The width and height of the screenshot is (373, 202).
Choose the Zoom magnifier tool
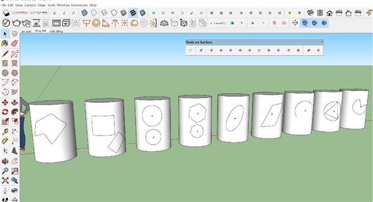point(5,171)
